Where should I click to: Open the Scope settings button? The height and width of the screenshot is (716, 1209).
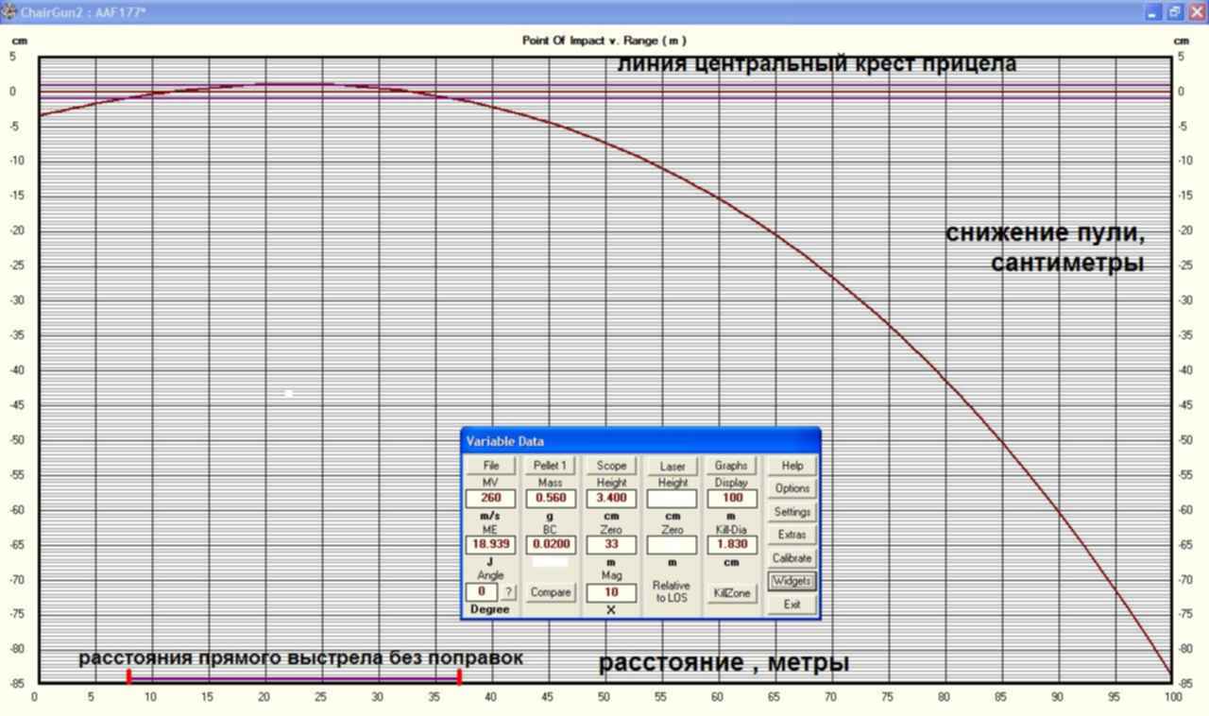(x=611, y=466)
